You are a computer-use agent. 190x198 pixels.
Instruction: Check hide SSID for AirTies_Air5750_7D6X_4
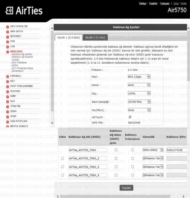tap(116, 175)
